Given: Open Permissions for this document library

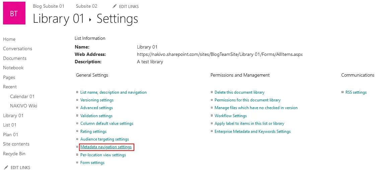Looking at the screenshot, I should [247, 100].
